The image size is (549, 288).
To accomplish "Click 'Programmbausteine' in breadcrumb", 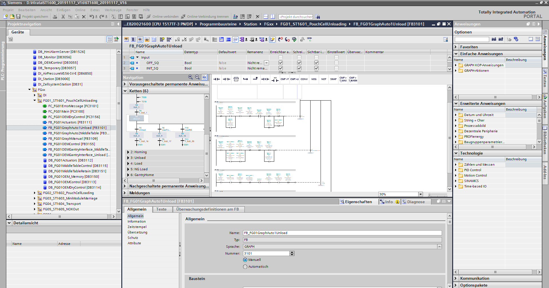I will pos(218,24).
